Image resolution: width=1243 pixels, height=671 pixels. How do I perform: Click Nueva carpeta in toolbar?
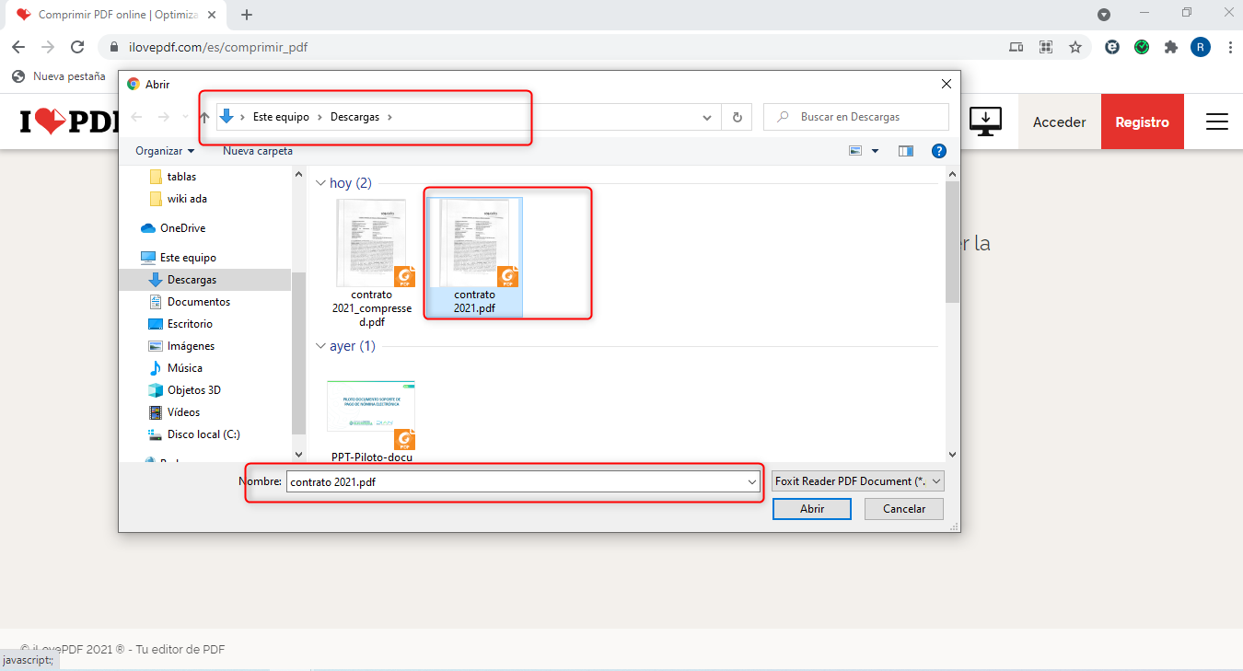258,151
